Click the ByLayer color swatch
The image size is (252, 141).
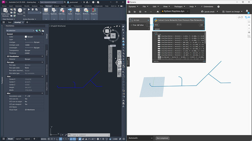(26, 37)
